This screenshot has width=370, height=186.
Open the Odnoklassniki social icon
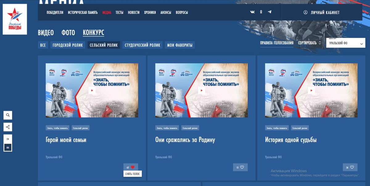261,12
